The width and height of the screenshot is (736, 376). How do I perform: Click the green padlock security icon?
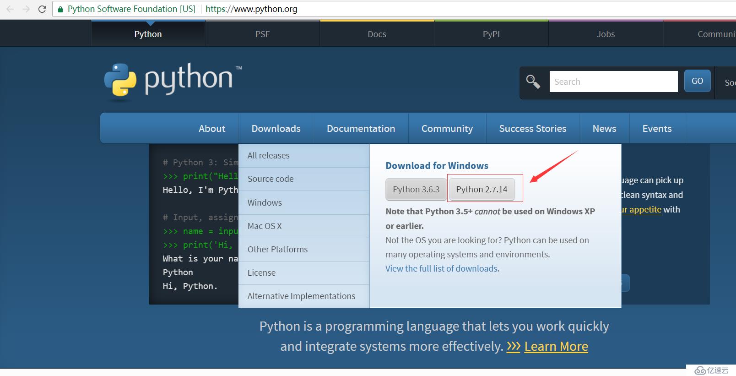pos(60,9)
